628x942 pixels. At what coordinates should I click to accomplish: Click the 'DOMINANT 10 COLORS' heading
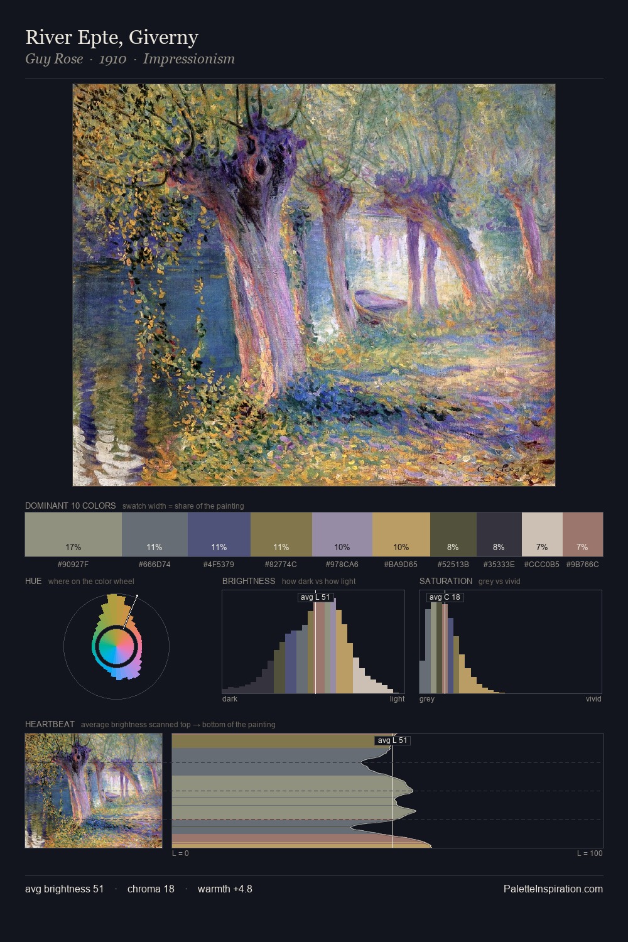pyautogui.click(x=70, y=506)
